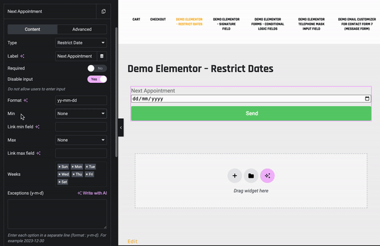
Task: Click the page title Demo Elementor - Restrict Dates
Action: coord(200,69)
